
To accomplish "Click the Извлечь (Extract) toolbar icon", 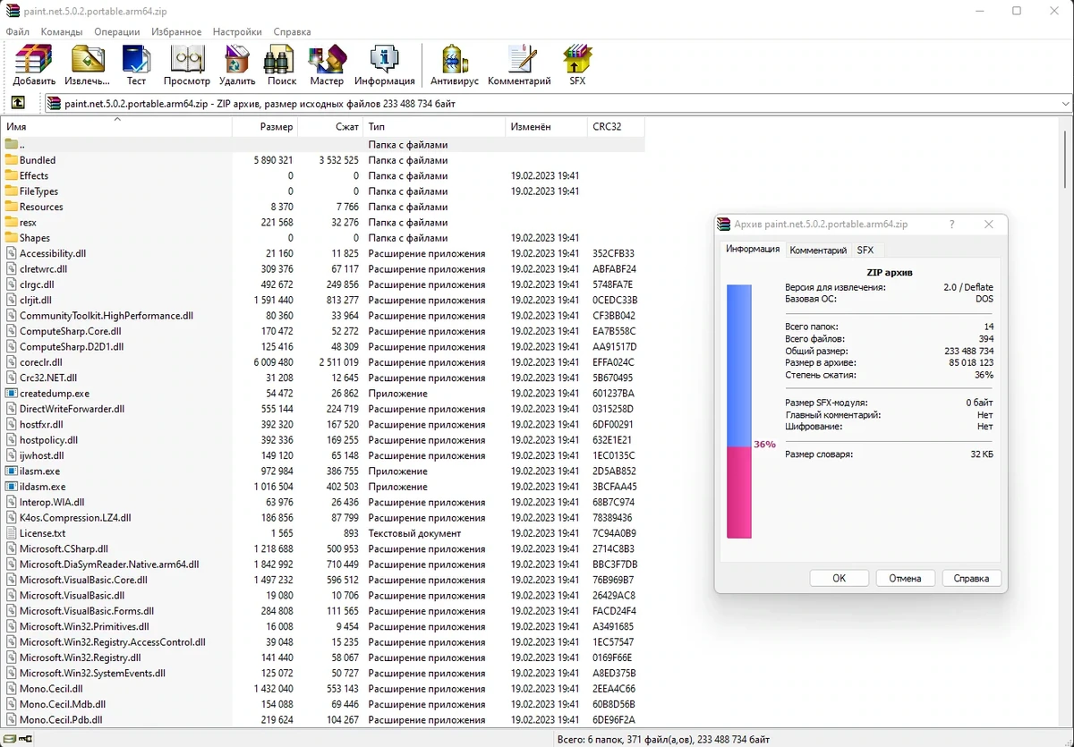I will pos(87,64).
